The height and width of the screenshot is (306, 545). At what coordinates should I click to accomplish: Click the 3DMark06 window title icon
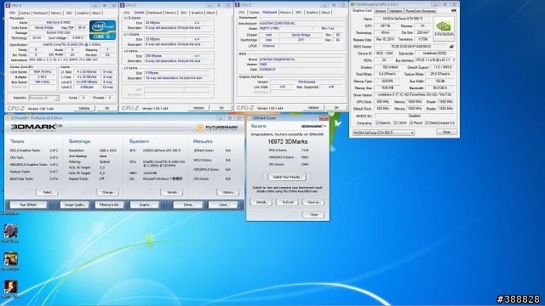click(x=8, y=118)
